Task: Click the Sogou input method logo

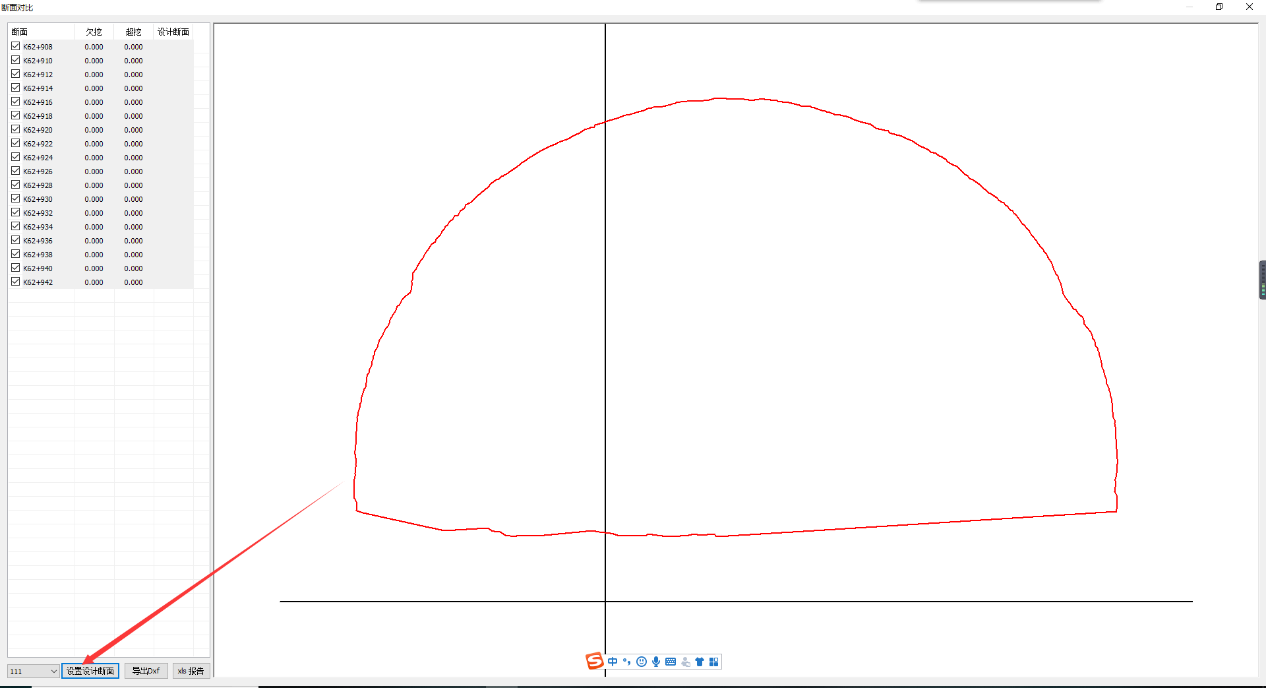Action: click(594, 661)
